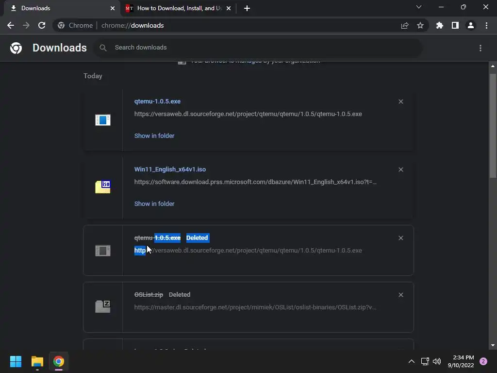Open the network tray icon
Viewport: 497px width, 373px height.
(x=425, y=361)
